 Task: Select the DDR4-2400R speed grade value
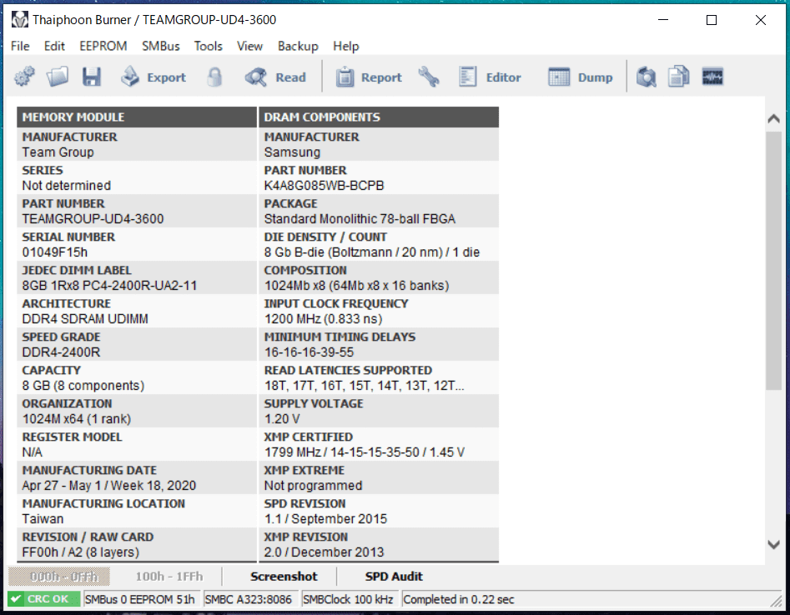click(x=61, y=352)
